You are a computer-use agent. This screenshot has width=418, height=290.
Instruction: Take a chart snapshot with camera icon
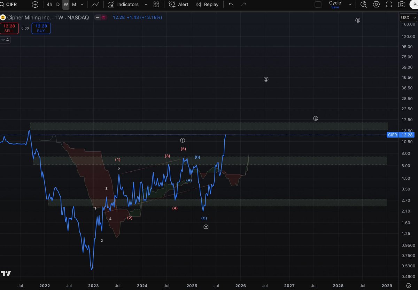[x=402, y=5]
